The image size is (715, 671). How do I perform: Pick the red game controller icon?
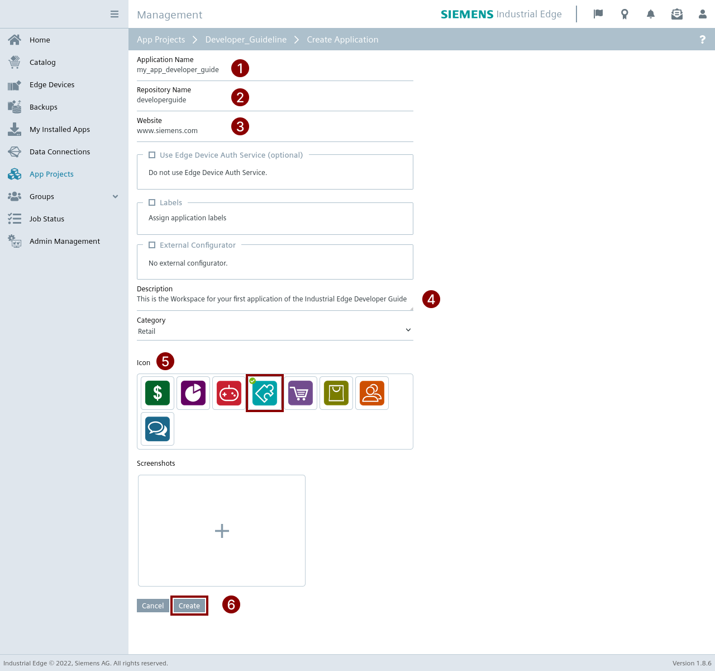pos(229,393)
